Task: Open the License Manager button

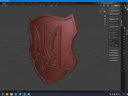Action: [x=114, y=53]
